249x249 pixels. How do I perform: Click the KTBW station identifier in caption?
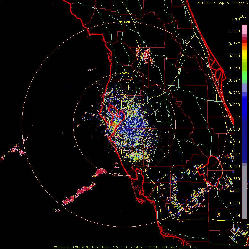tap(155, 247)
